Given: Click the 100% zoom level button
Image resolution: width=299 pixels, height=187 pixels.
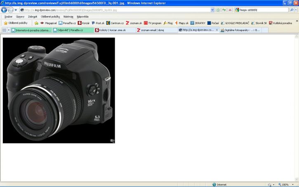Looking at the screenshot, I should (x=283, y=185).
